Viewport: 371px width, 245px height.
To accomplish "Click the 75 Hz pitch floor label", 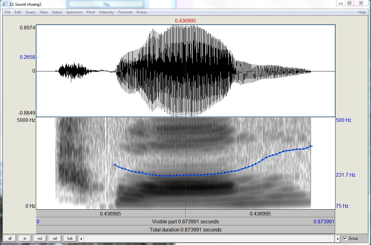I will pos(342,206).
